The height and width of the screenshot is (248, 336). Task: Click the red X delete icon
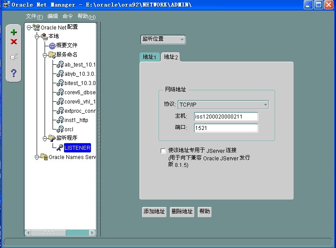[x=14, y=41]
